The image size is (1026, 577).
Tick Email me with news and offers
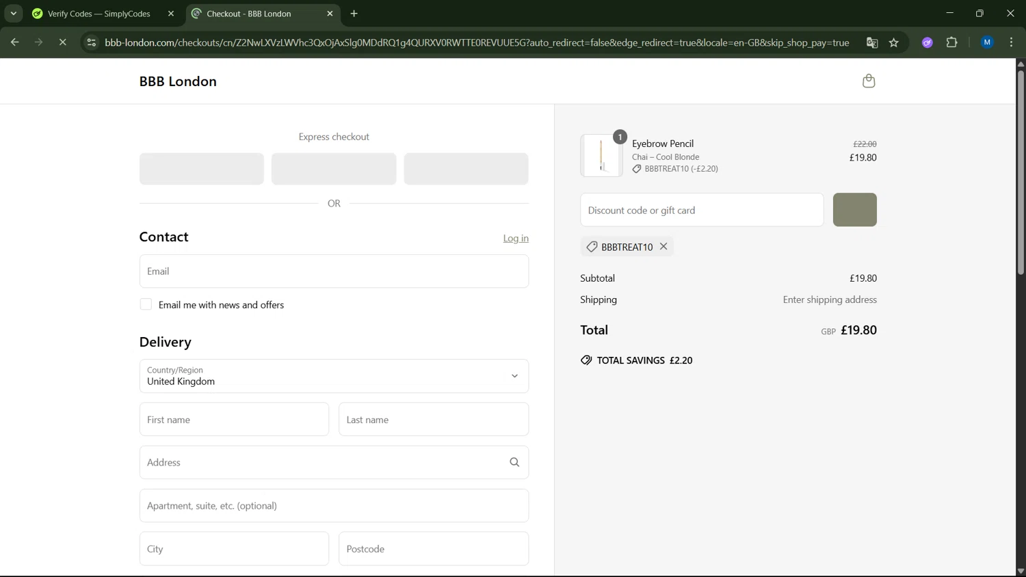click(x=146, y=304)
